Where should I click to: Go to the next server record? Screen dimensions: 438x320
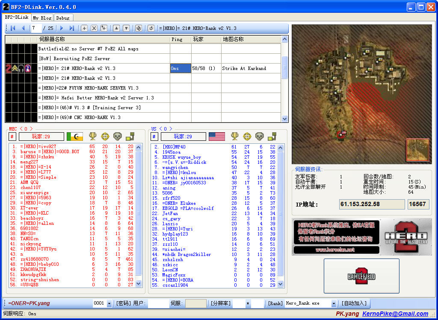62,28
